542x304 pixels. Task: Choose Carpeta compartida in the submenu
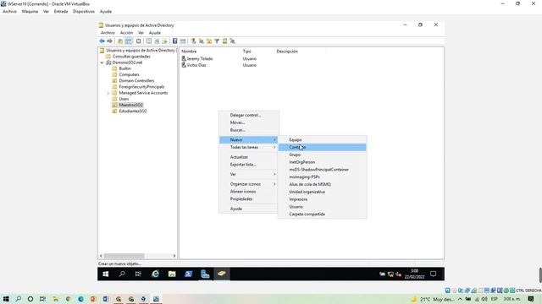click(322, 214)
